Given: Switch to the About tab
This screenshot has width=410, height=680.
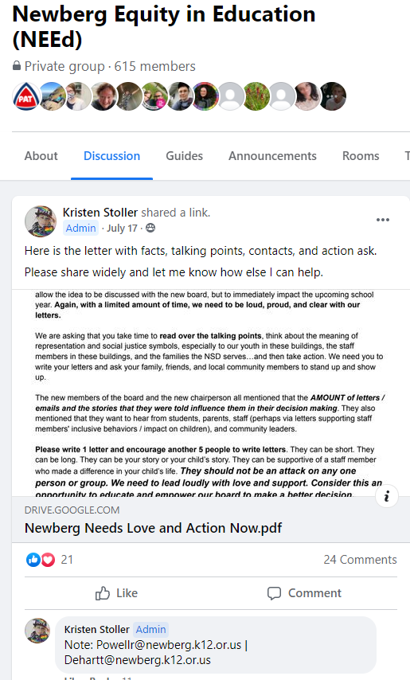Looking at the screenshot, I should pos(41,156).
